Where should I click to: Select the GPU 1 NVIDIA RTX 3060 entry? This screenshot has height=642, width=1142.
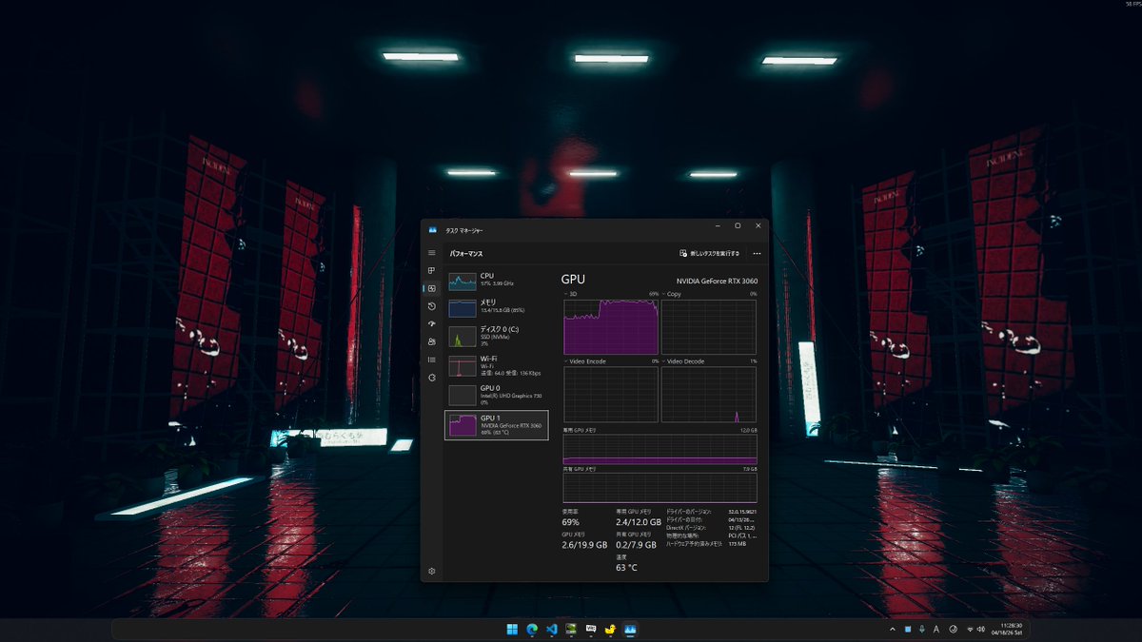(497, 424)
